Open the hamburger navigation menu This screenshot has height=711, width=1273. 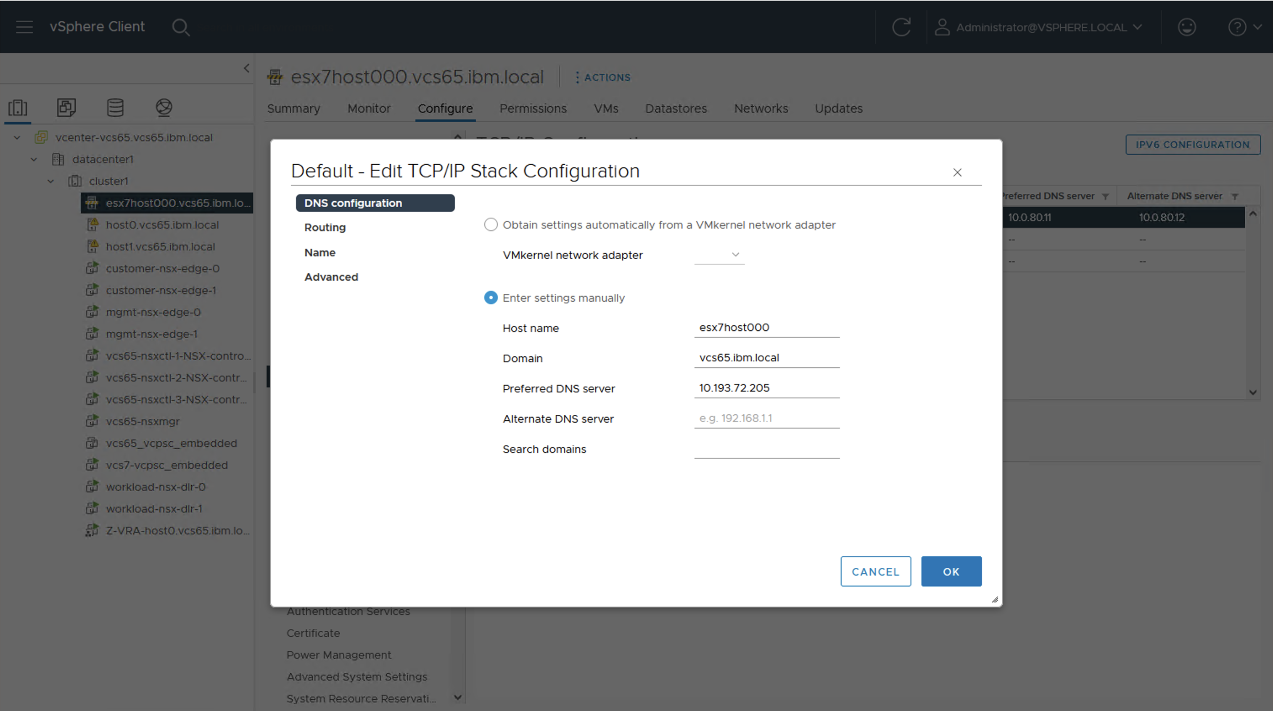[x=24, y=26]
